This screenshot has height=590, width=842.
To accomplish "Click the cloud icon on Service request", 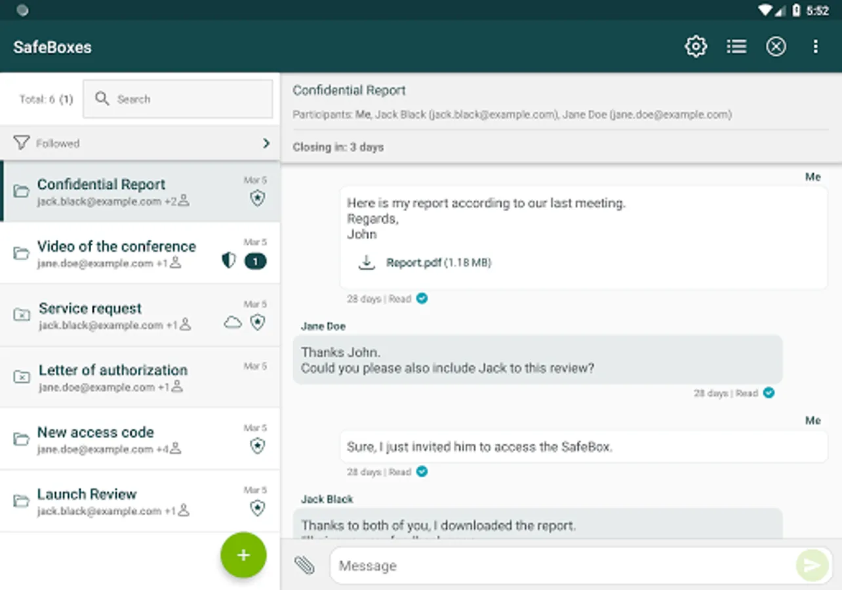I will coord(233,323).
